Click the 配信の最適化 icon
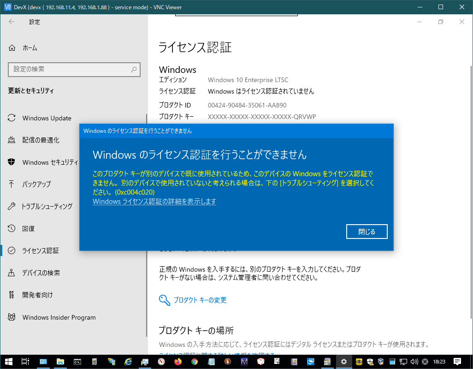Viewport: 473px width, 369px height. coord(12,140)
